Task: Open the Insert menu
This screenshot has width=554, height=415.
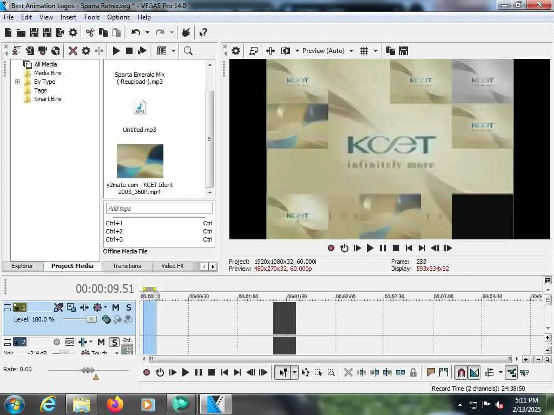Action: pyautogui.click(x=68, y=17)
